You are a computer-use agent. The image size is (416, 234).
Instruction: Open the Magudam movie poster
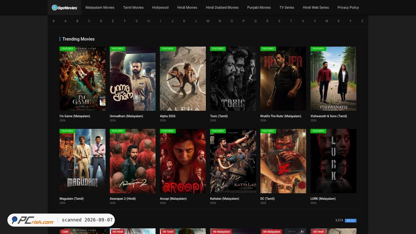82,161
